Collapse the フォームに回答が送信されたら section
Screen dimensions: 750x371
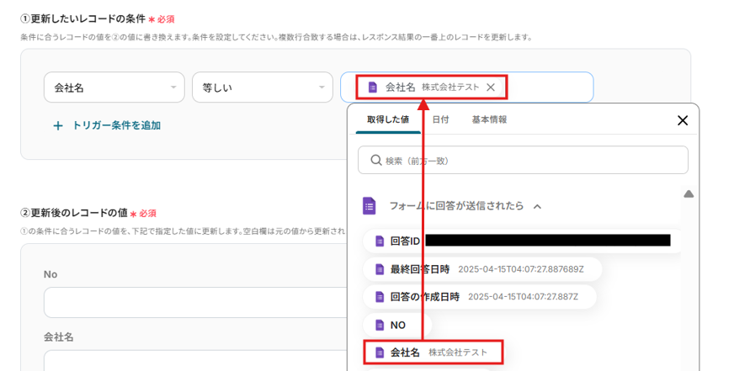537,206
